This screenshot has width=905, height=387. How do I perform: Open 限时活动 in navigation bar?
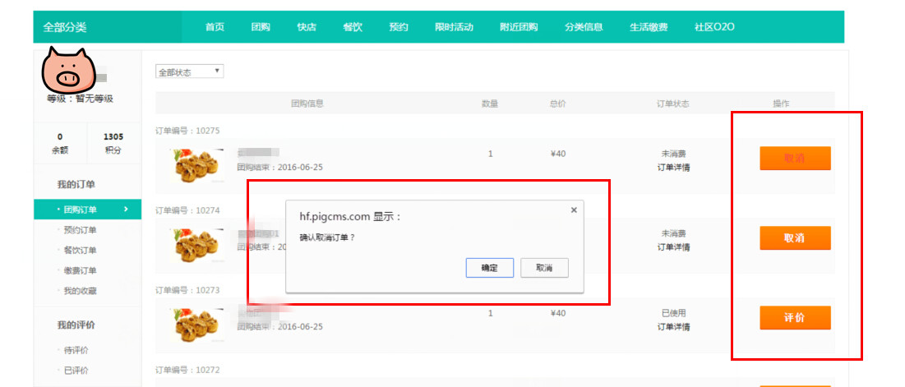tap(455, 27)
